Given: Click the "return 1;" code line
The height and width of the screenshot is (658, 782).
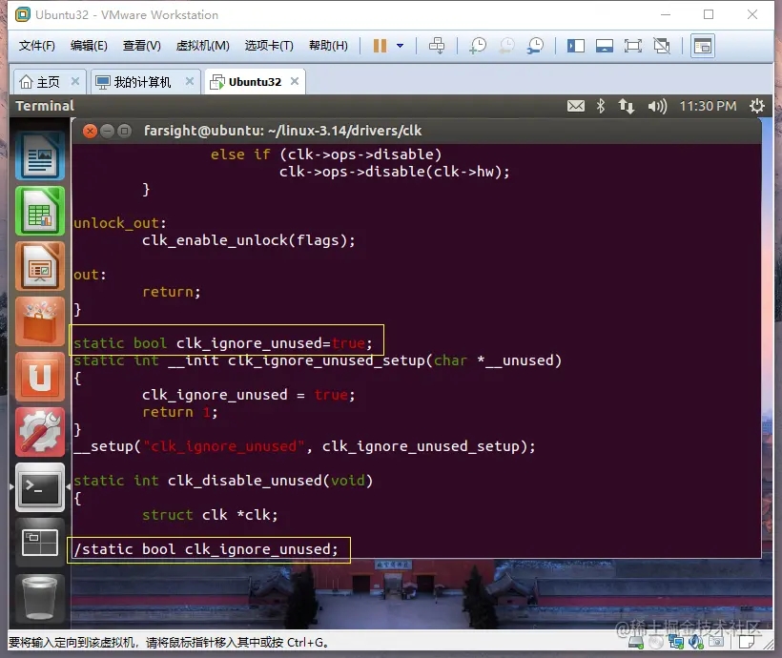Looking at the screenshot, I should click(180, 412).
